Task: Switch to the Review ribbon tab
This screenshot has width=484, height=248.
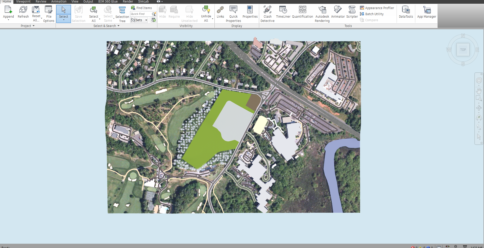Action: coord(41,2)
